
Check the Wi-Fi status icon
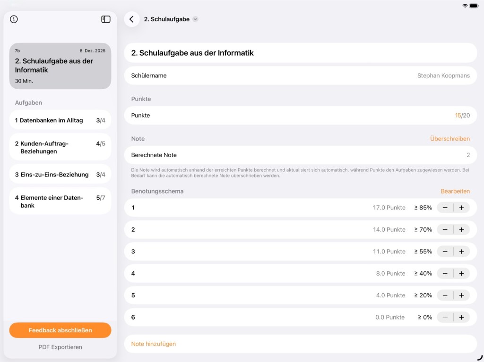(465, 6)
